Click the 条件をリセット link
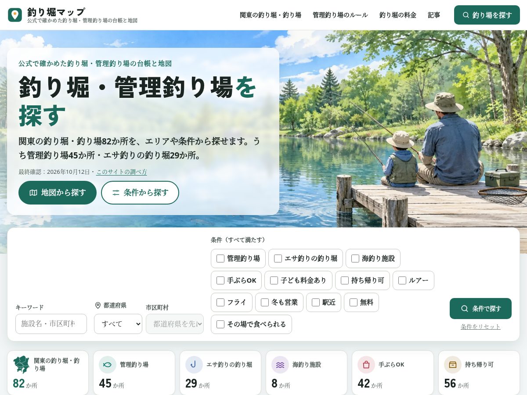The image size is (527, 395). point(480,327)
